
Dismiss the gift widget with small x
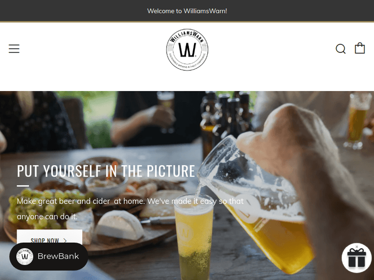click(x=357, y=247)
